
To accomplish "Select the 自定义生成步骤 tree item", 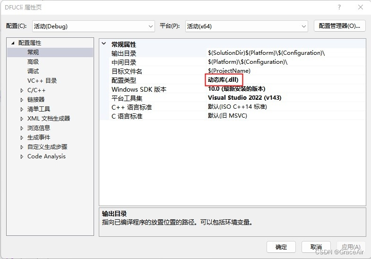I will (47, 147).
